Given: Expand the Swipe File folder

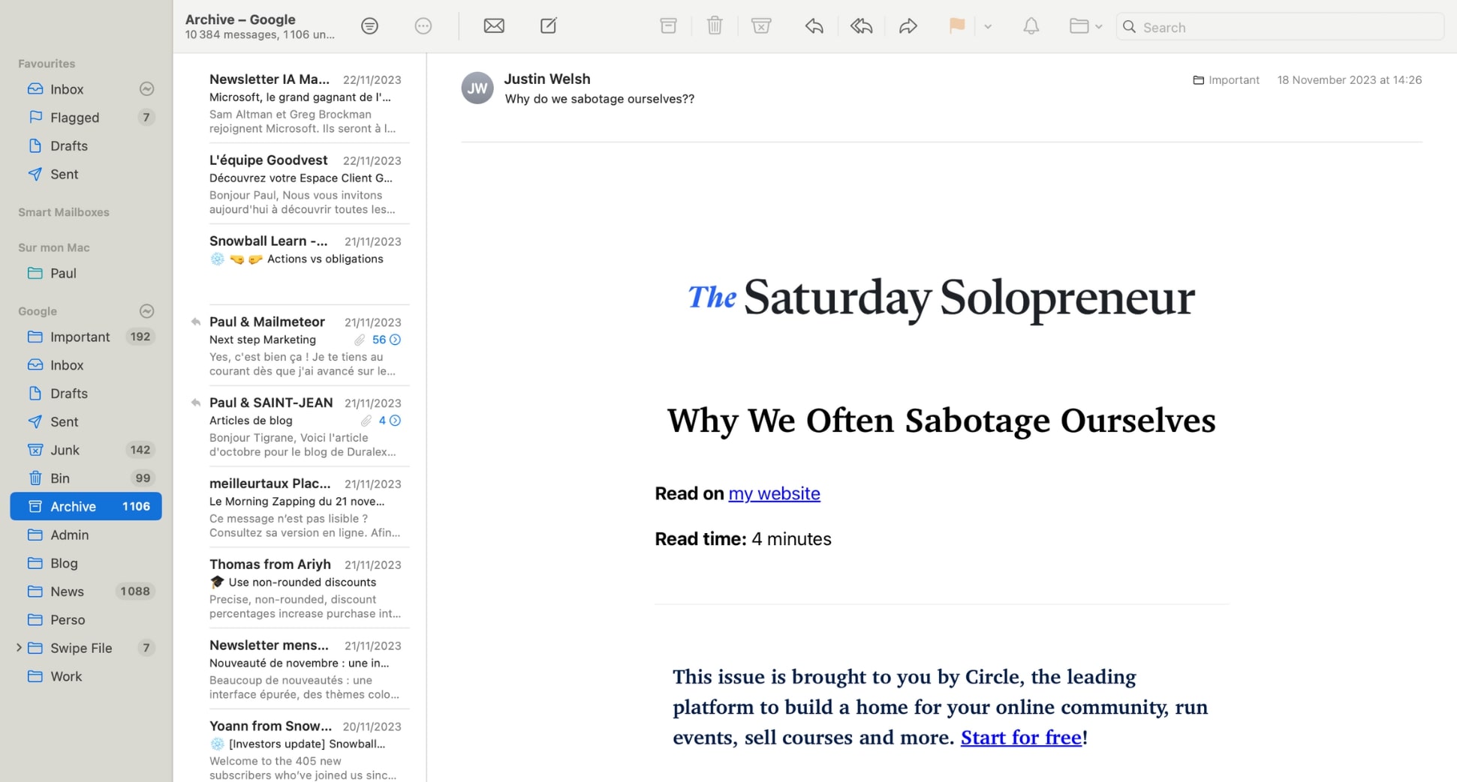Looking at the screenshot, I should point(19,647).
